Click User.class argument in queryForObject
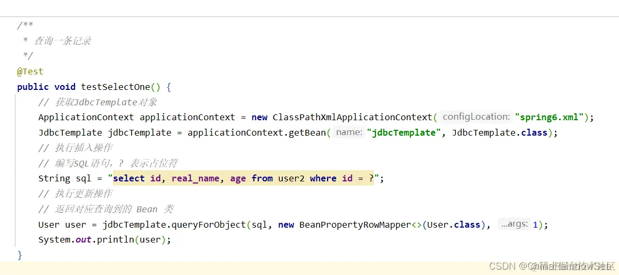The image size is (619, 275). pyautogui.click(x=454, y=224)
